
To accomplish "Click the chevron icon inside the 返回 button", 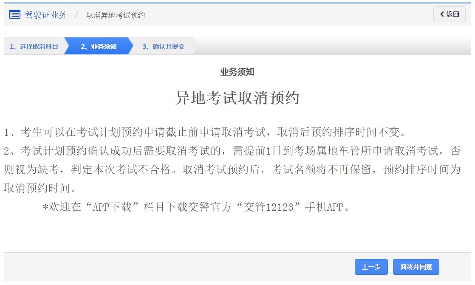I will [x=442, y=14].
